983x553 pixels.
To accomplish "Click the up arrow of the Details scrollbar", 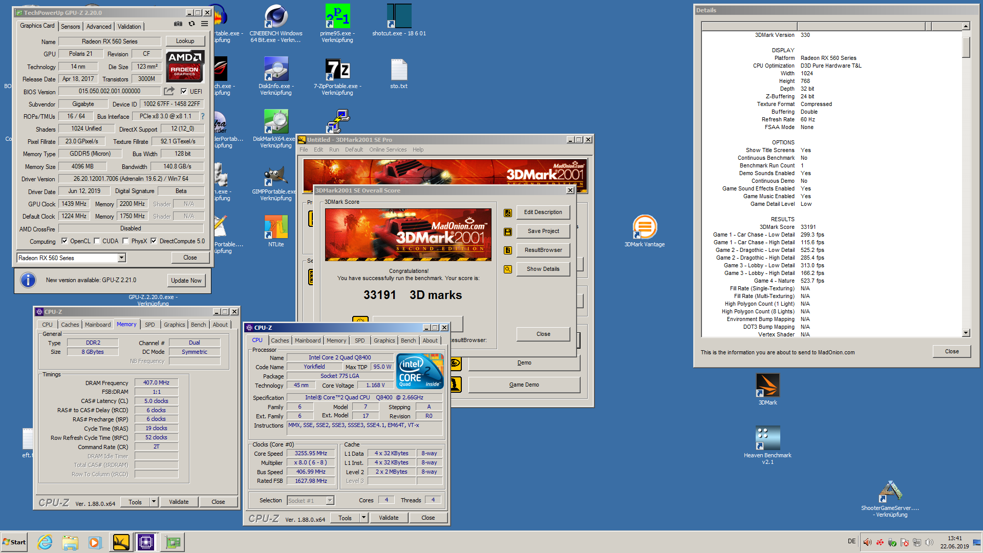I will pyautogui.click(x=966, y=26).
